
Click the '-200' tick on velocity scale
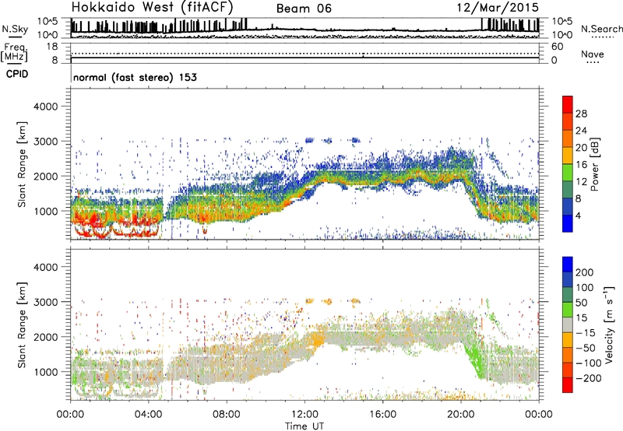[588, 378]
